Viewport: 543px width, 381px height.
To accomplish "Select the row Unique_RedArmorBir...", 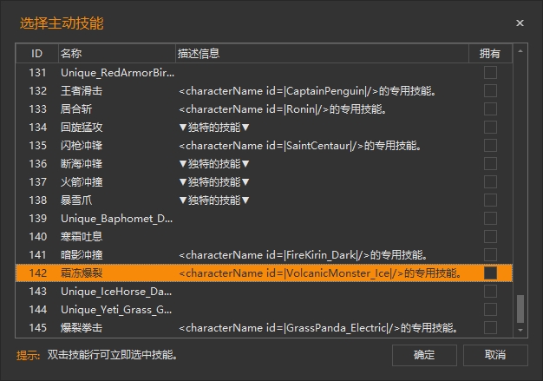I will click(265, 73).
